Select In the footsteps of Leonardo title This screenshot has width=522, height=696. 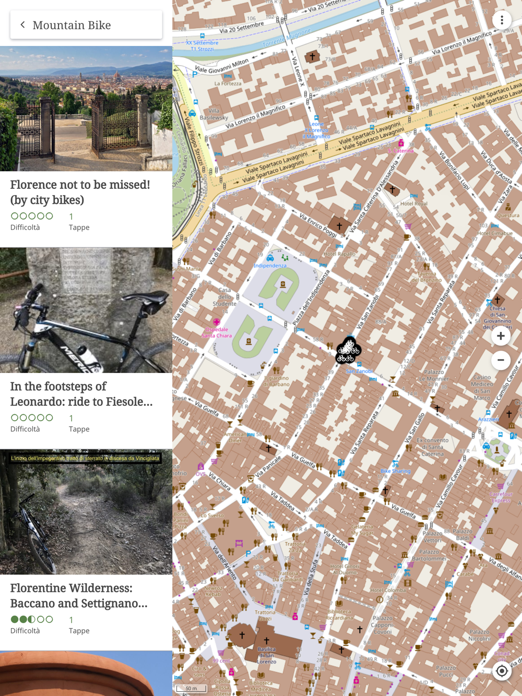(81, 394)
